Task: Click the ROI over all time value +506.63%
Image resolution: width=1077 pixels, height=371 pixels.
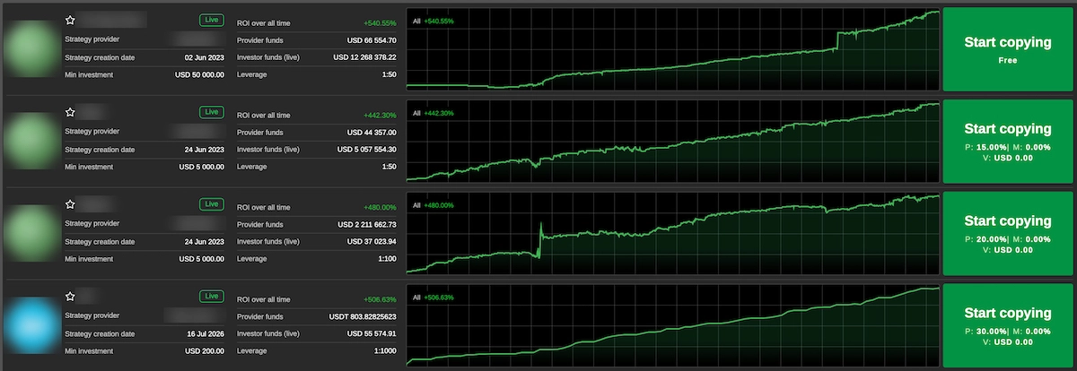Action: point(380,299)
